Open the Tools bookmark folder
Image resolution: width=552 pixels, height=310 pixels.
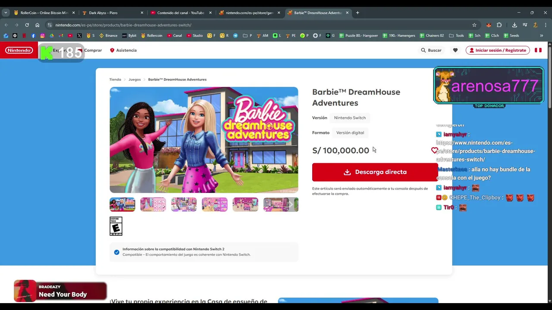[x=457, y=36]
